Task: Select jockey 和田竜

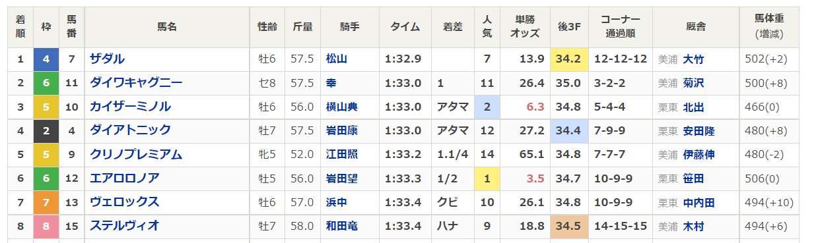Action: (341, 227)
